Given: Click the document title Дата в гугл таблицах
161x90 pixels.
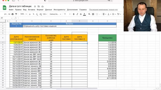Looking at the screenshot, I should coord(20,6).
